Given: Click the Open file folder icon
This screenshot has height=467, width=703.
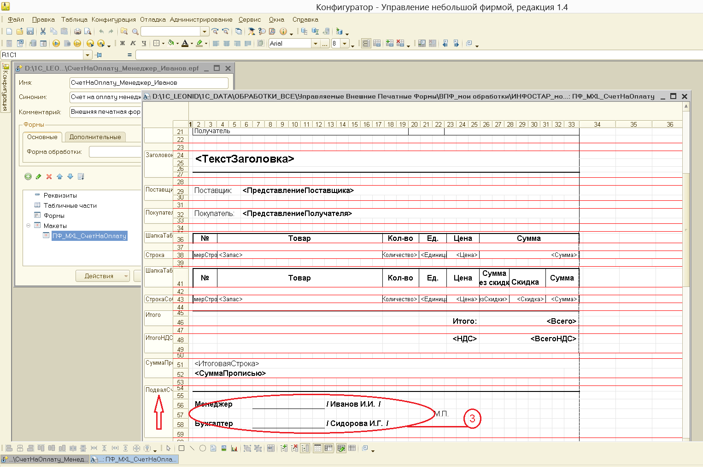Looking at the screenshot, I should [19, 31].
